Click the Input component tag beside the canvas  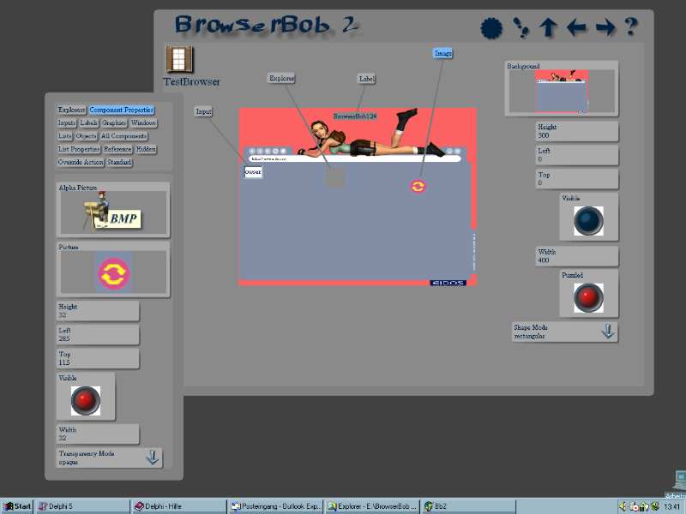(x=203, y=111)
